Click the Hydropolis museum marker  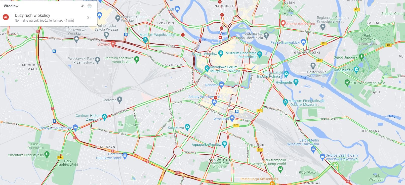point(296,82)
